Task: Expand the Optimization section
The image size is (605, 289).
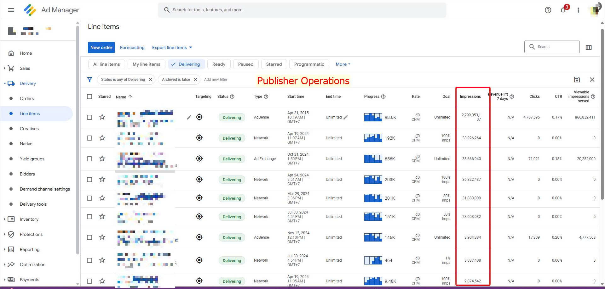Action: click(5, 264)
